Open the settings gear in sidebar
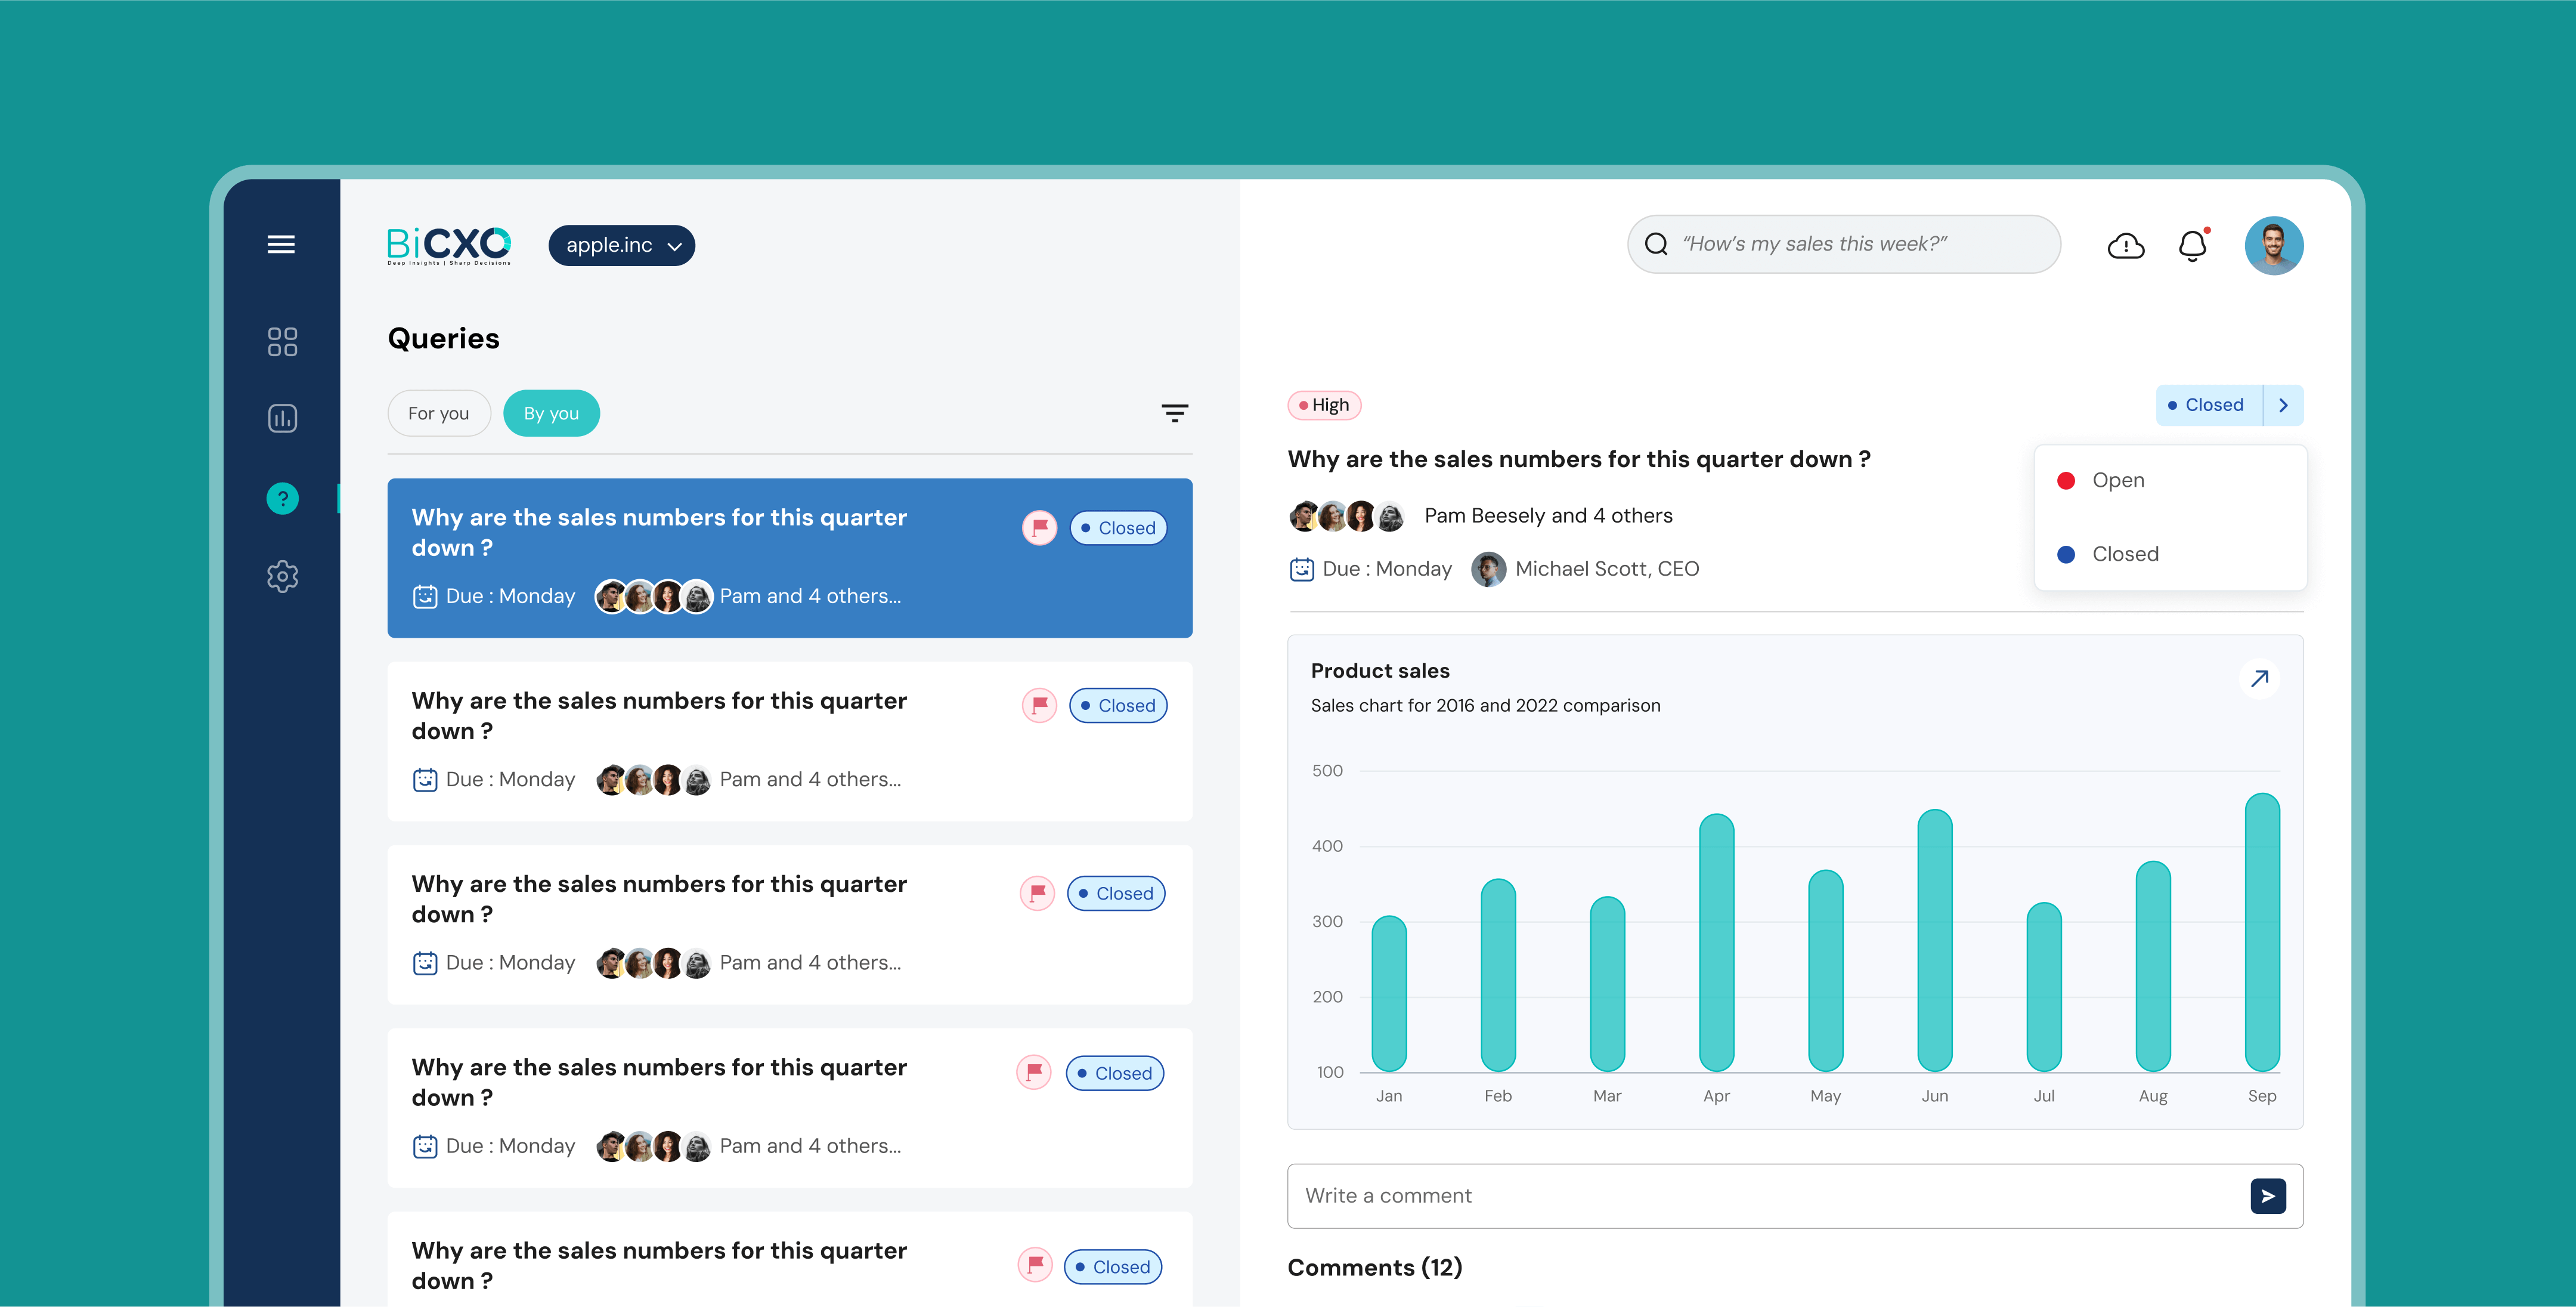 click(x=282, y=576)
